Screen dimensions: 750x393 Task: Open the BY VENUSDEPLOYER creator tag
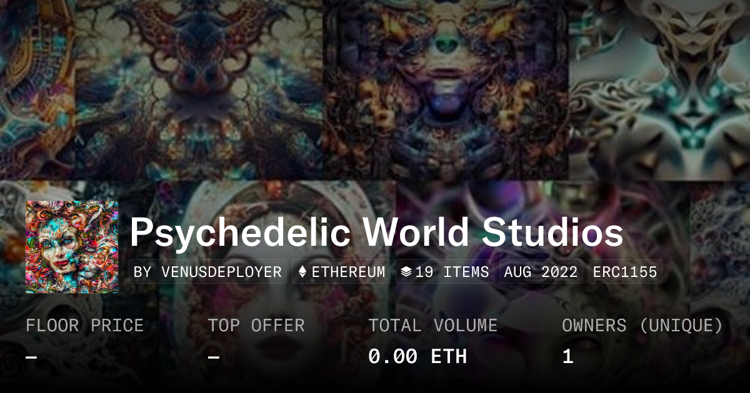(x=208, y=272)
